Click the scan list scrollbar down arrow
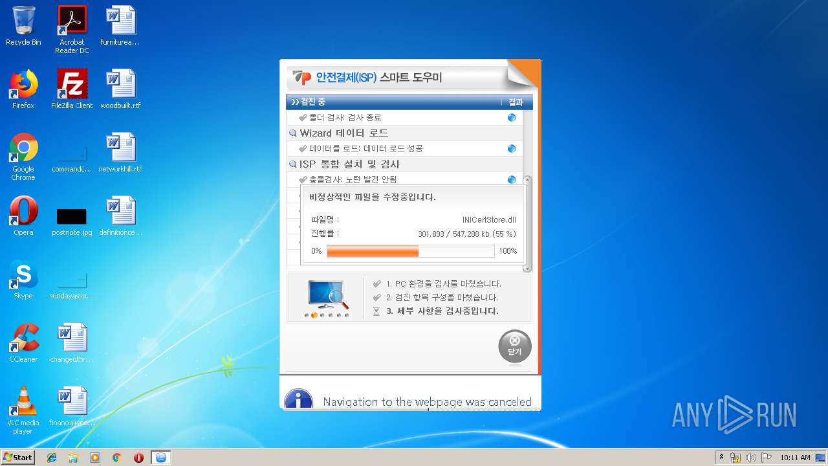828x466 pixels. (x=527, y=268)
